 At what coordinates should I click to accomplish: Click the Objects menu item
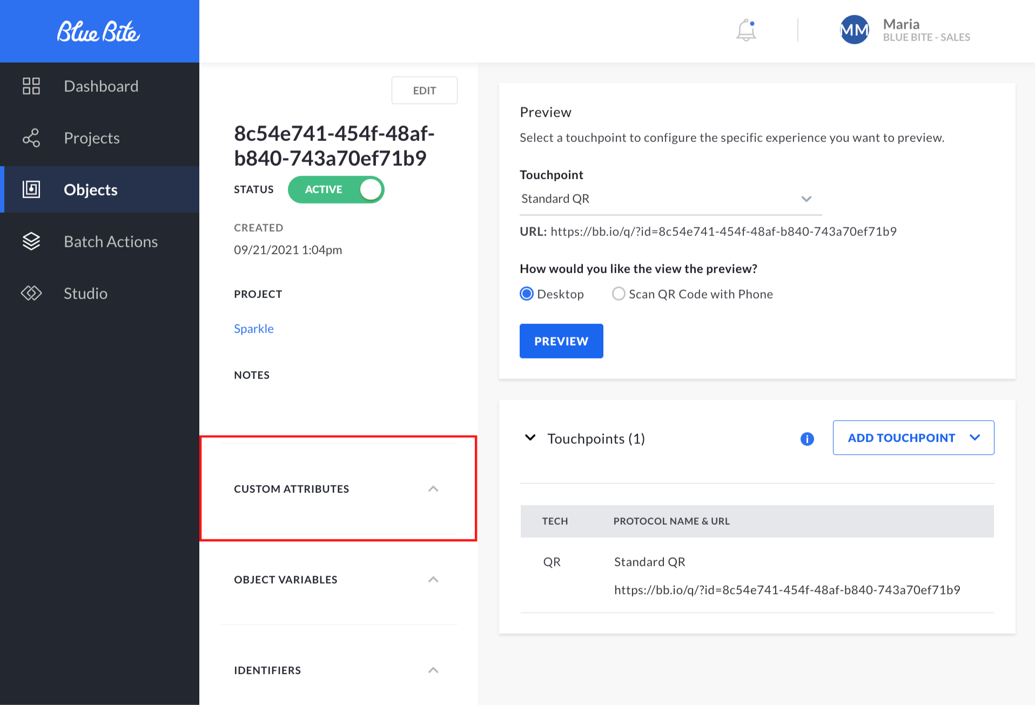(90, 189)
